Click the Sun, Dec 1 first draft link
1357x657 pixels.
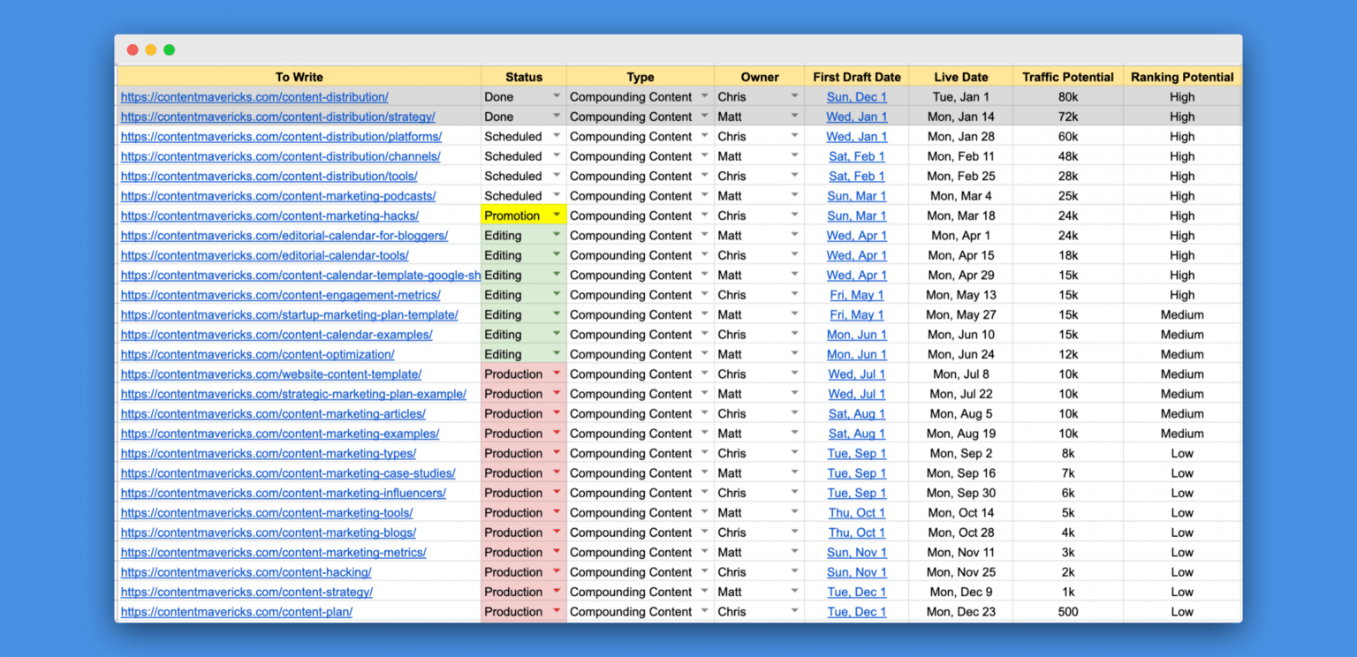(x=855, y=96)
